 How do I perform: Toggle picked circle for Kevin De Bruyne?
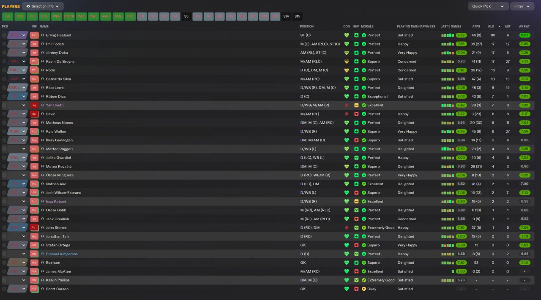tap(4, 61)
